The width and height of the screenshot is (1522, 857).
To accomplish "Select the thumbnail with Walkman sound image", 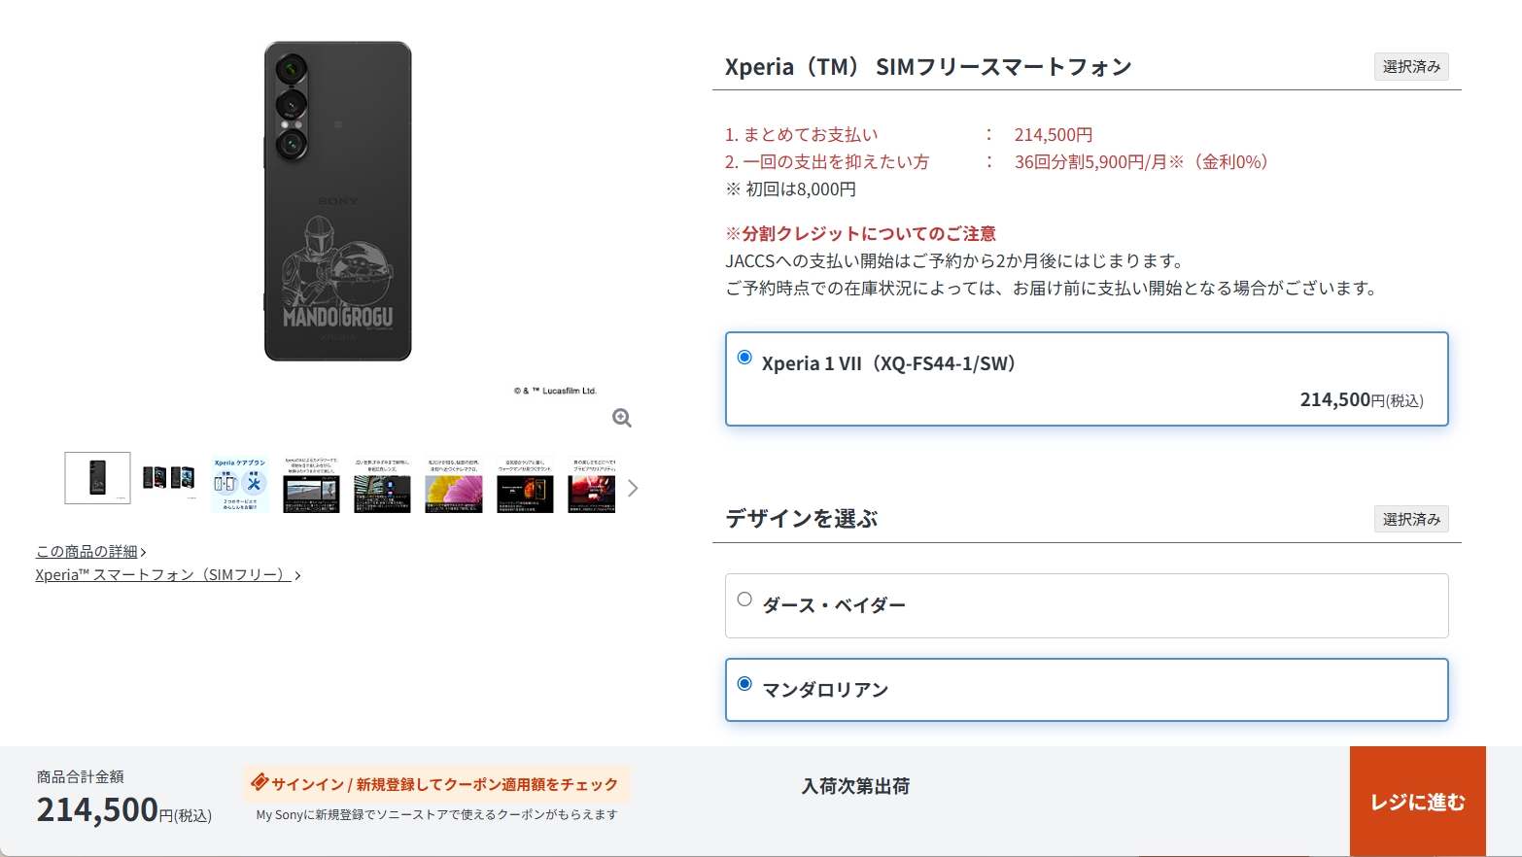I will click(525, 485).
